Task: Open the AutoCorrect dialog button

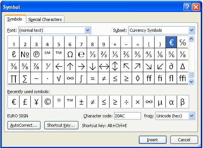Action: (24, 125)
